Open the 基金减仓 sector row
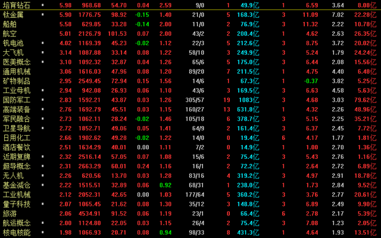Screen dimensions: 381x238 coord(17,185)
